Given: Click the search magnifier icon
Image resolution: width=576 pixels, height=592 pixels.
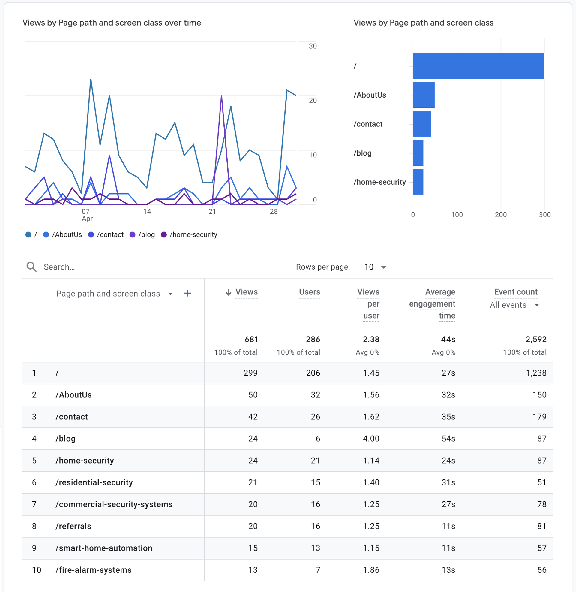Looking at the screenshot, I should (31, 267).
